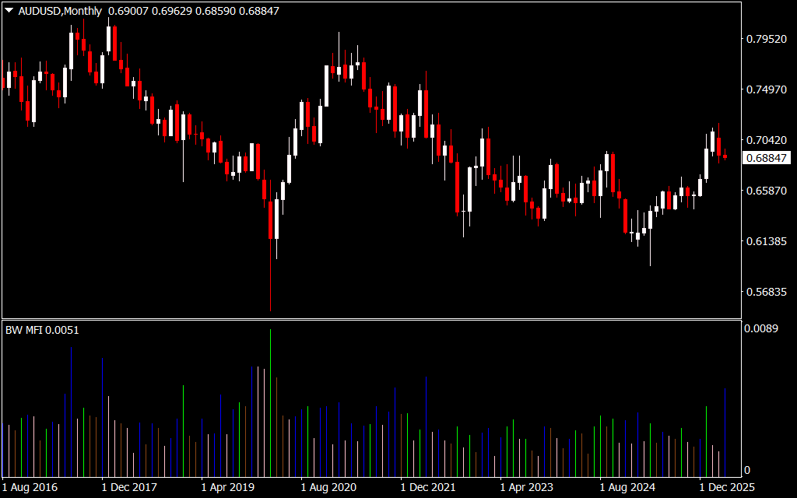
Task: Click the 0.74970 price scale level
Action: pyautogui.click(x=766, y=89)
